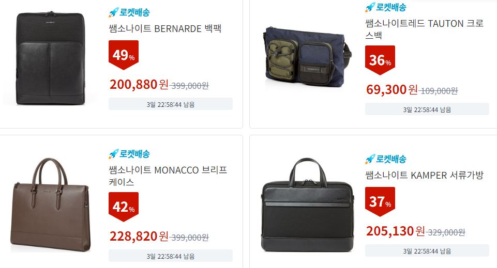This screenshot has width=497, height=268.
Task: Click the rocket delivery badge above TAUTON crossbag
Action: [x=385, y=7]
